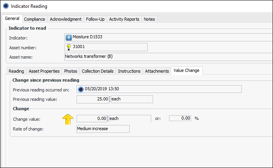Click the Change value unit field 'each'
273x168 pixels.
tap(130, 119)
